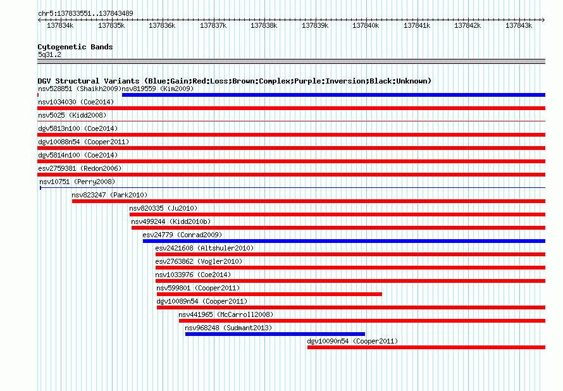Select the blue esv24779 gain bar
563x391 pixels.
344,241
